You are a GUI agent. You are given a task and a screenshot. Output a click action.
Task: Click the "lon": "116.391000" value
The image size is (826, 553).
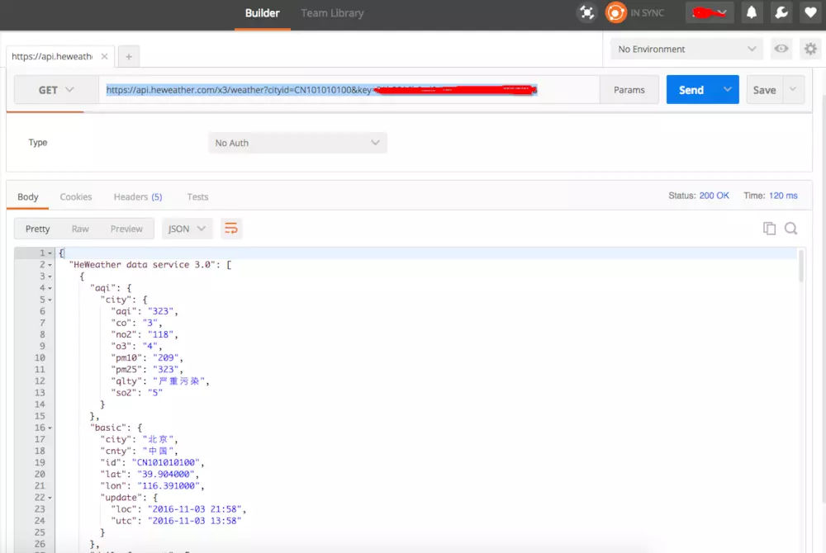[x=169, y=485]
